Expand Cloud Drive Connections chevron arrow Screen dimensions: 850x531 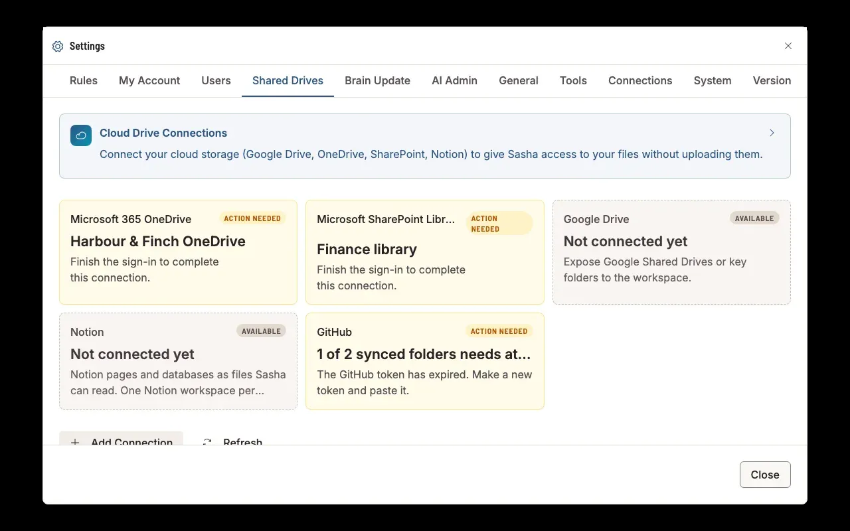click(x=772, y=133)
